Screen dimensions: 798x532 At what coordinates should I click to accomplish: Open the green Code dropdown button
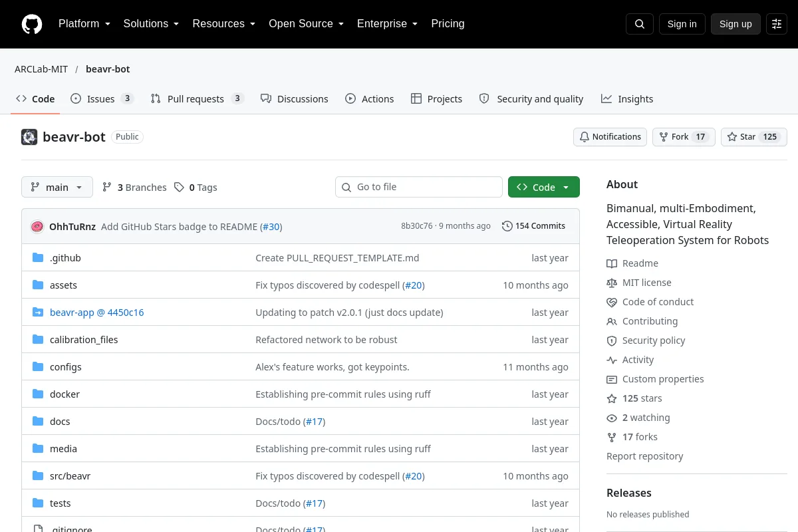544,188
